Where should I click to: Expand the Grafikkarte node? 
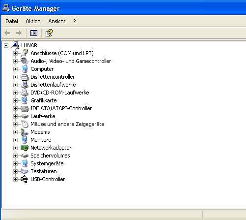click(x=15, y=100)
